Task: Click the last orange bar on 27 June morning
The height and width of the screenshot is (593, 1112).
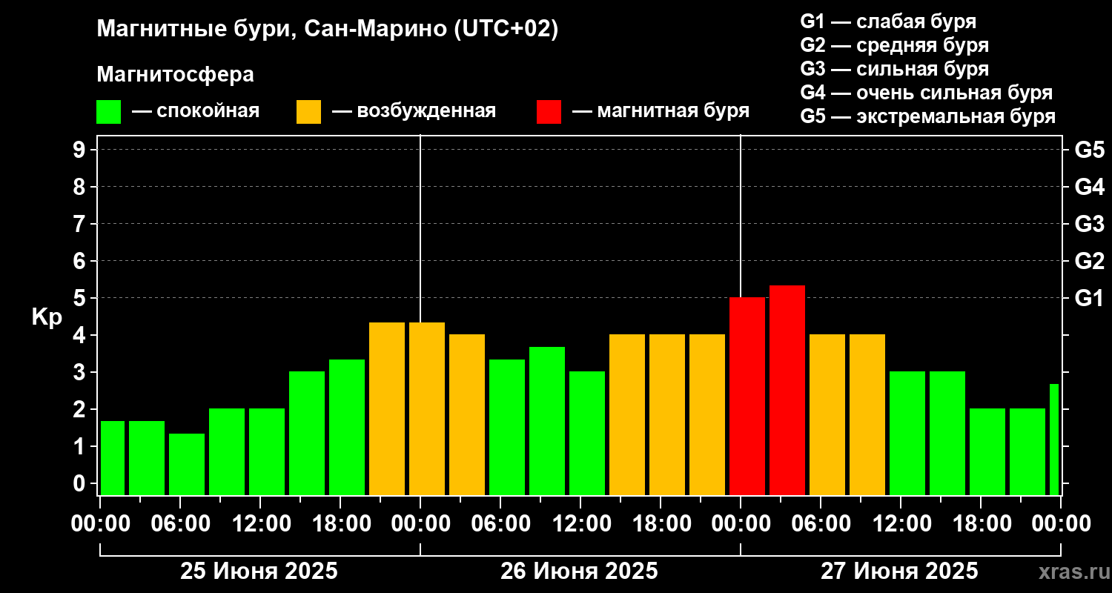Action: (x=867, y=415)
